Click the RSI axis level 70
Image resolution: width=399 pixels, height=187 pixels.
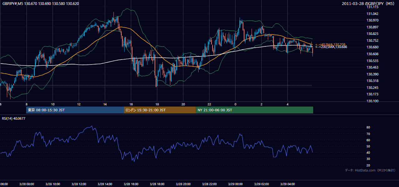pyautogui.click(x=368, y=134)
